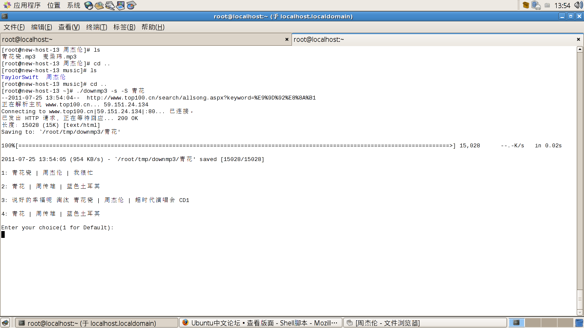Viewport: 584px width, 328px height.
Task: Close the second terminal tab
Action: [x=578, y=39]
